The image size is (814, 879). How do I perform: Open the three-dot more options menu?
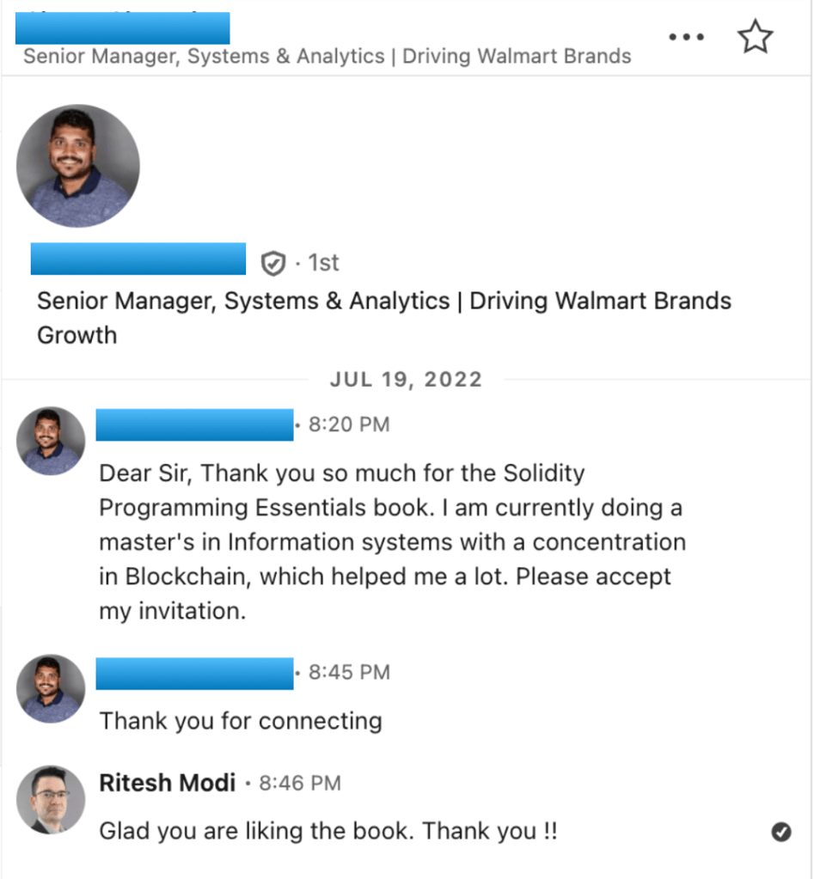click(686, 38)
